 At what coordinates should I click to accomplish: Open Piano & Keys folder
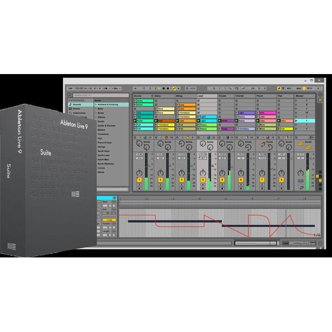[x=105, y=143]
